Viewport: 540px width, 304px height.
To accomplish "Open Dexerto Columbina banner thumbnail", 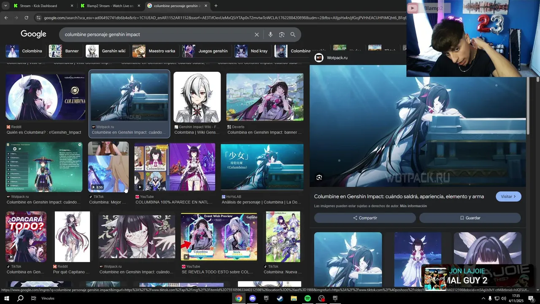I will (x=265, y=97).
